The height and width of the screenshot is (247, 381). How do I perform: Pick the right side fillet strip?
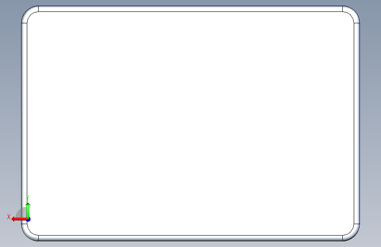click(357, 123)
